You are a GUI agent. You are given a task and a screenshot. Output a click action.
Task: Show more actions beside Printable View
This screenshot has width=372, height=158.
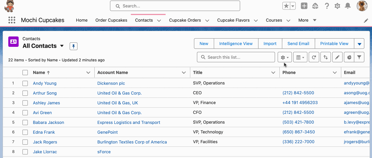[359, 44]
